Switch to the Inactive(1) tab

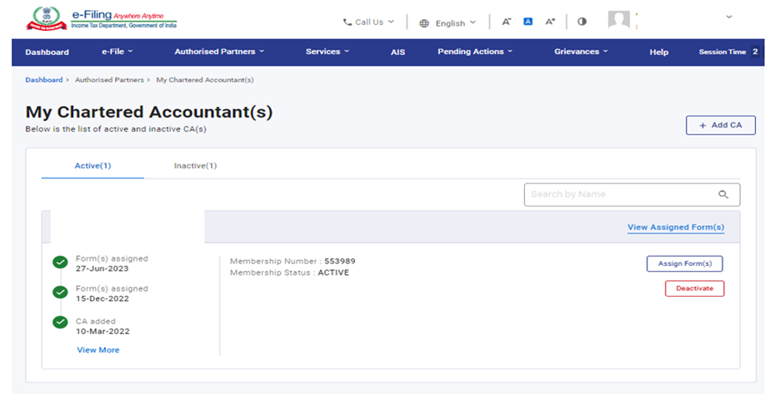pos(195,166)
